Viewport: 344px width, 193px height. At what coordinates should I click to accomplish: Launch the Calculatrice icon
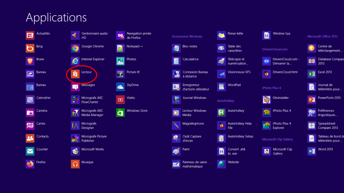coord(176,61)
